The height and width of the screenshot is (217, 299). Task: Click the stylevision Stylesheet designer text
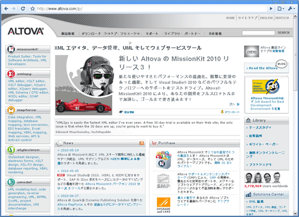pyautogui.click(x=28, y=164)
